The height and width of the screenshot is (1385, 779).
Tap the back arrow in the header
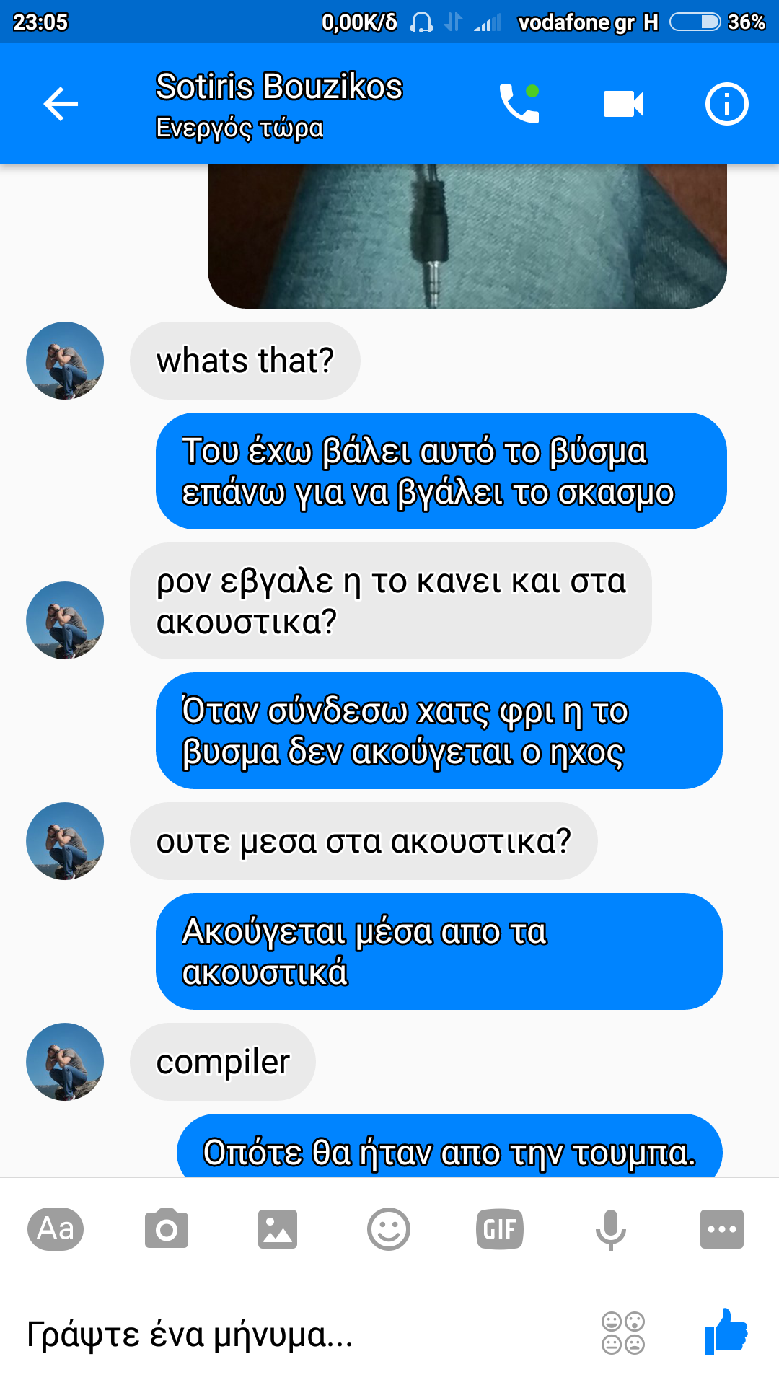click(61, 104)
